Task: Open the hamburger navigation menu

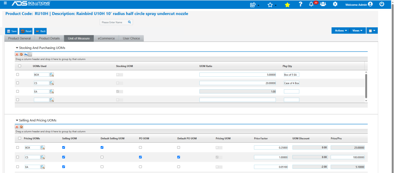Action: 5,3
